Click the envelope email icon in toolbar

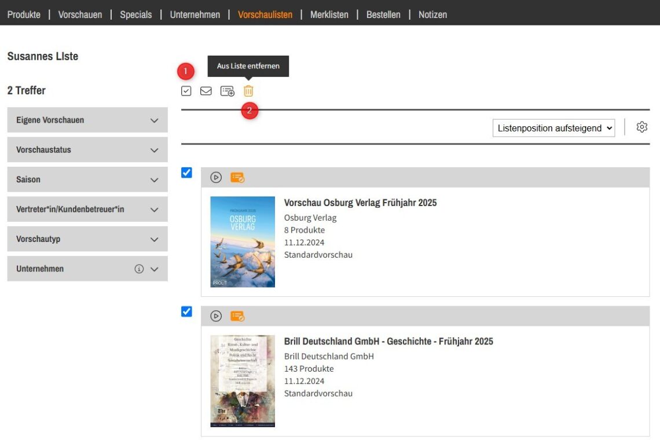click(206, 91)
